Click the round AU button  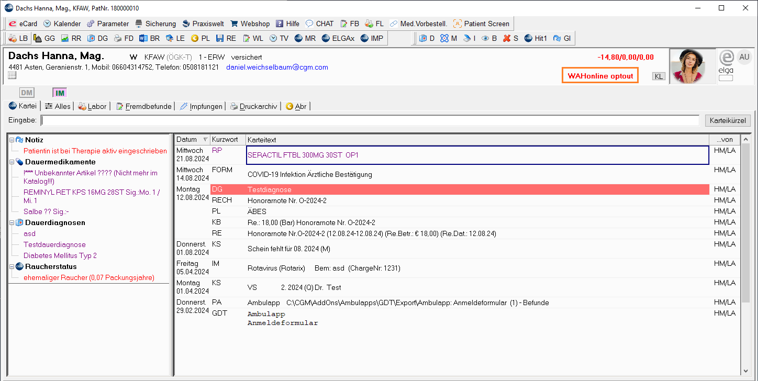click(744, 57)
